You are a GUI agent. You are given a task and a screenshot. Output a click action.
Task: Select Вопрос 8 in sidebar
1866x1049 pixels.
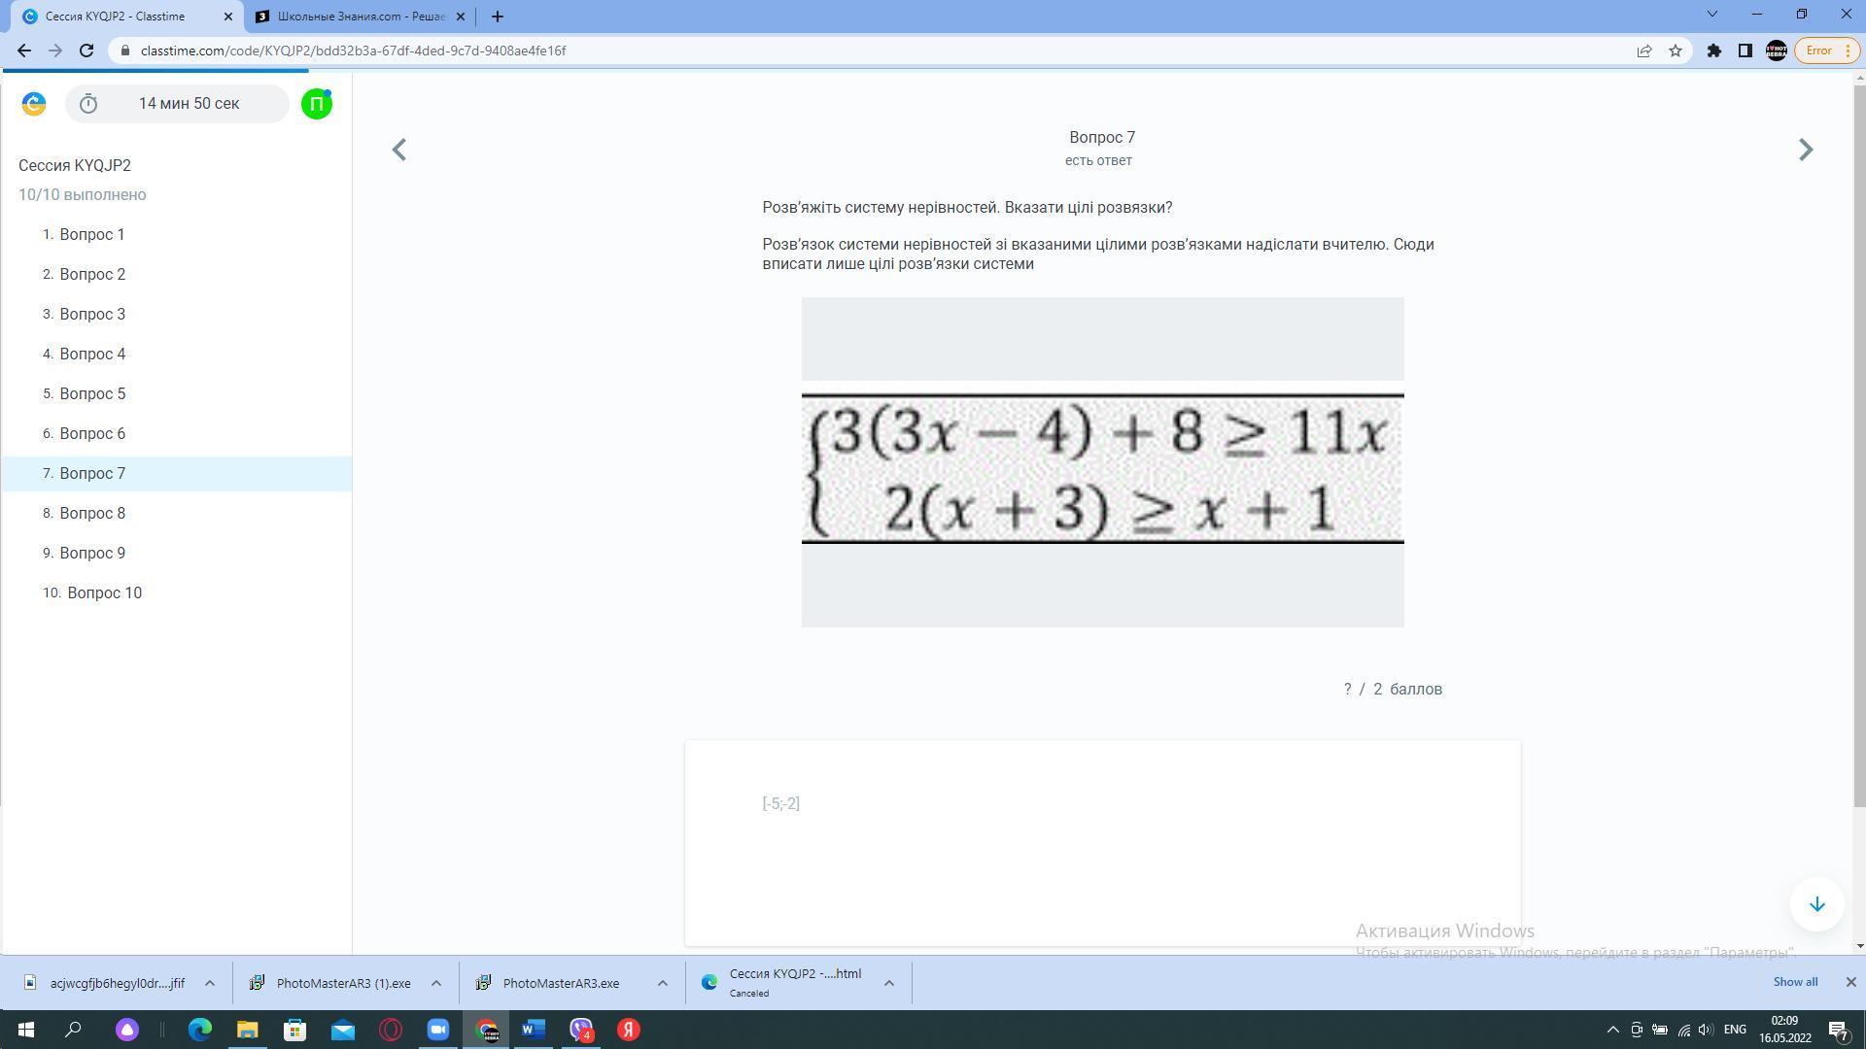[x=92, y=513]
